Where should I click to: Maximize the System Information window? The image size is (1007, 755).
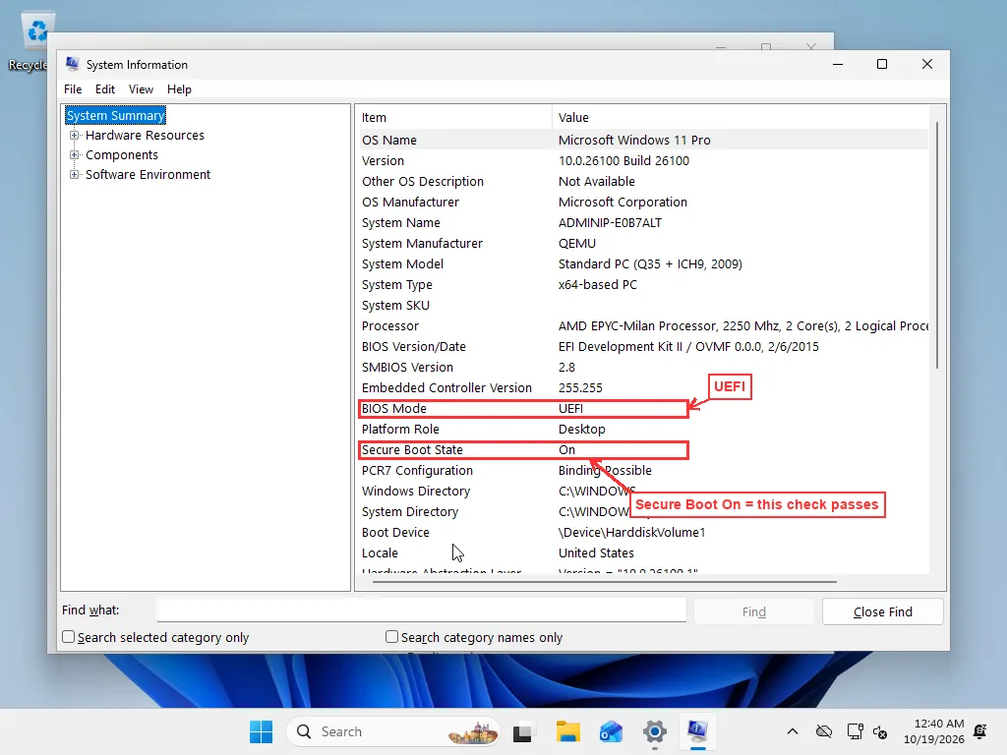[x=882, y=64]
